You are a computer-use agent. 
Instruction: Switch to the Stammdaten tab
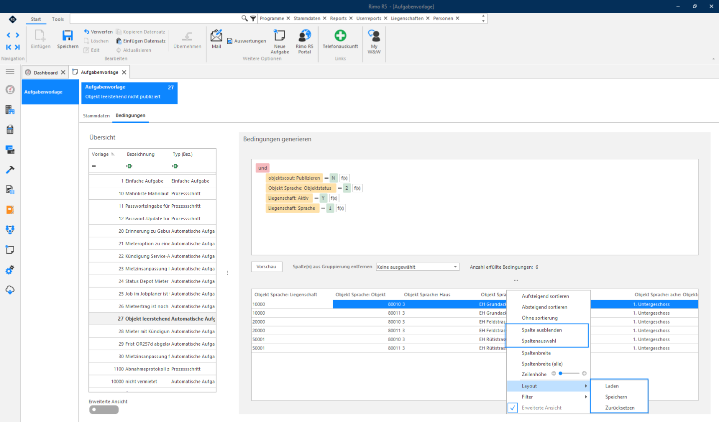tap(96, 116)
